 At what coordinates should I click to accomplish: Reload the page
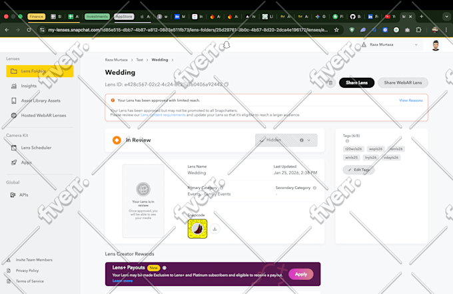[x=29, y=30]
